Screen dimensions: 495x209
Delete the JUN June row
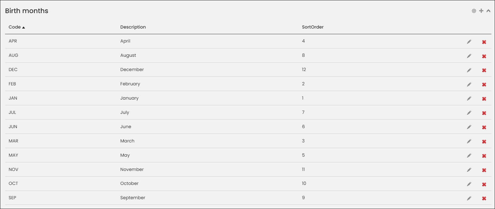[484, 127]
